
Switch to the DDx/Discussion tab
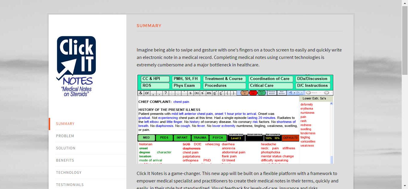(312, 79)
